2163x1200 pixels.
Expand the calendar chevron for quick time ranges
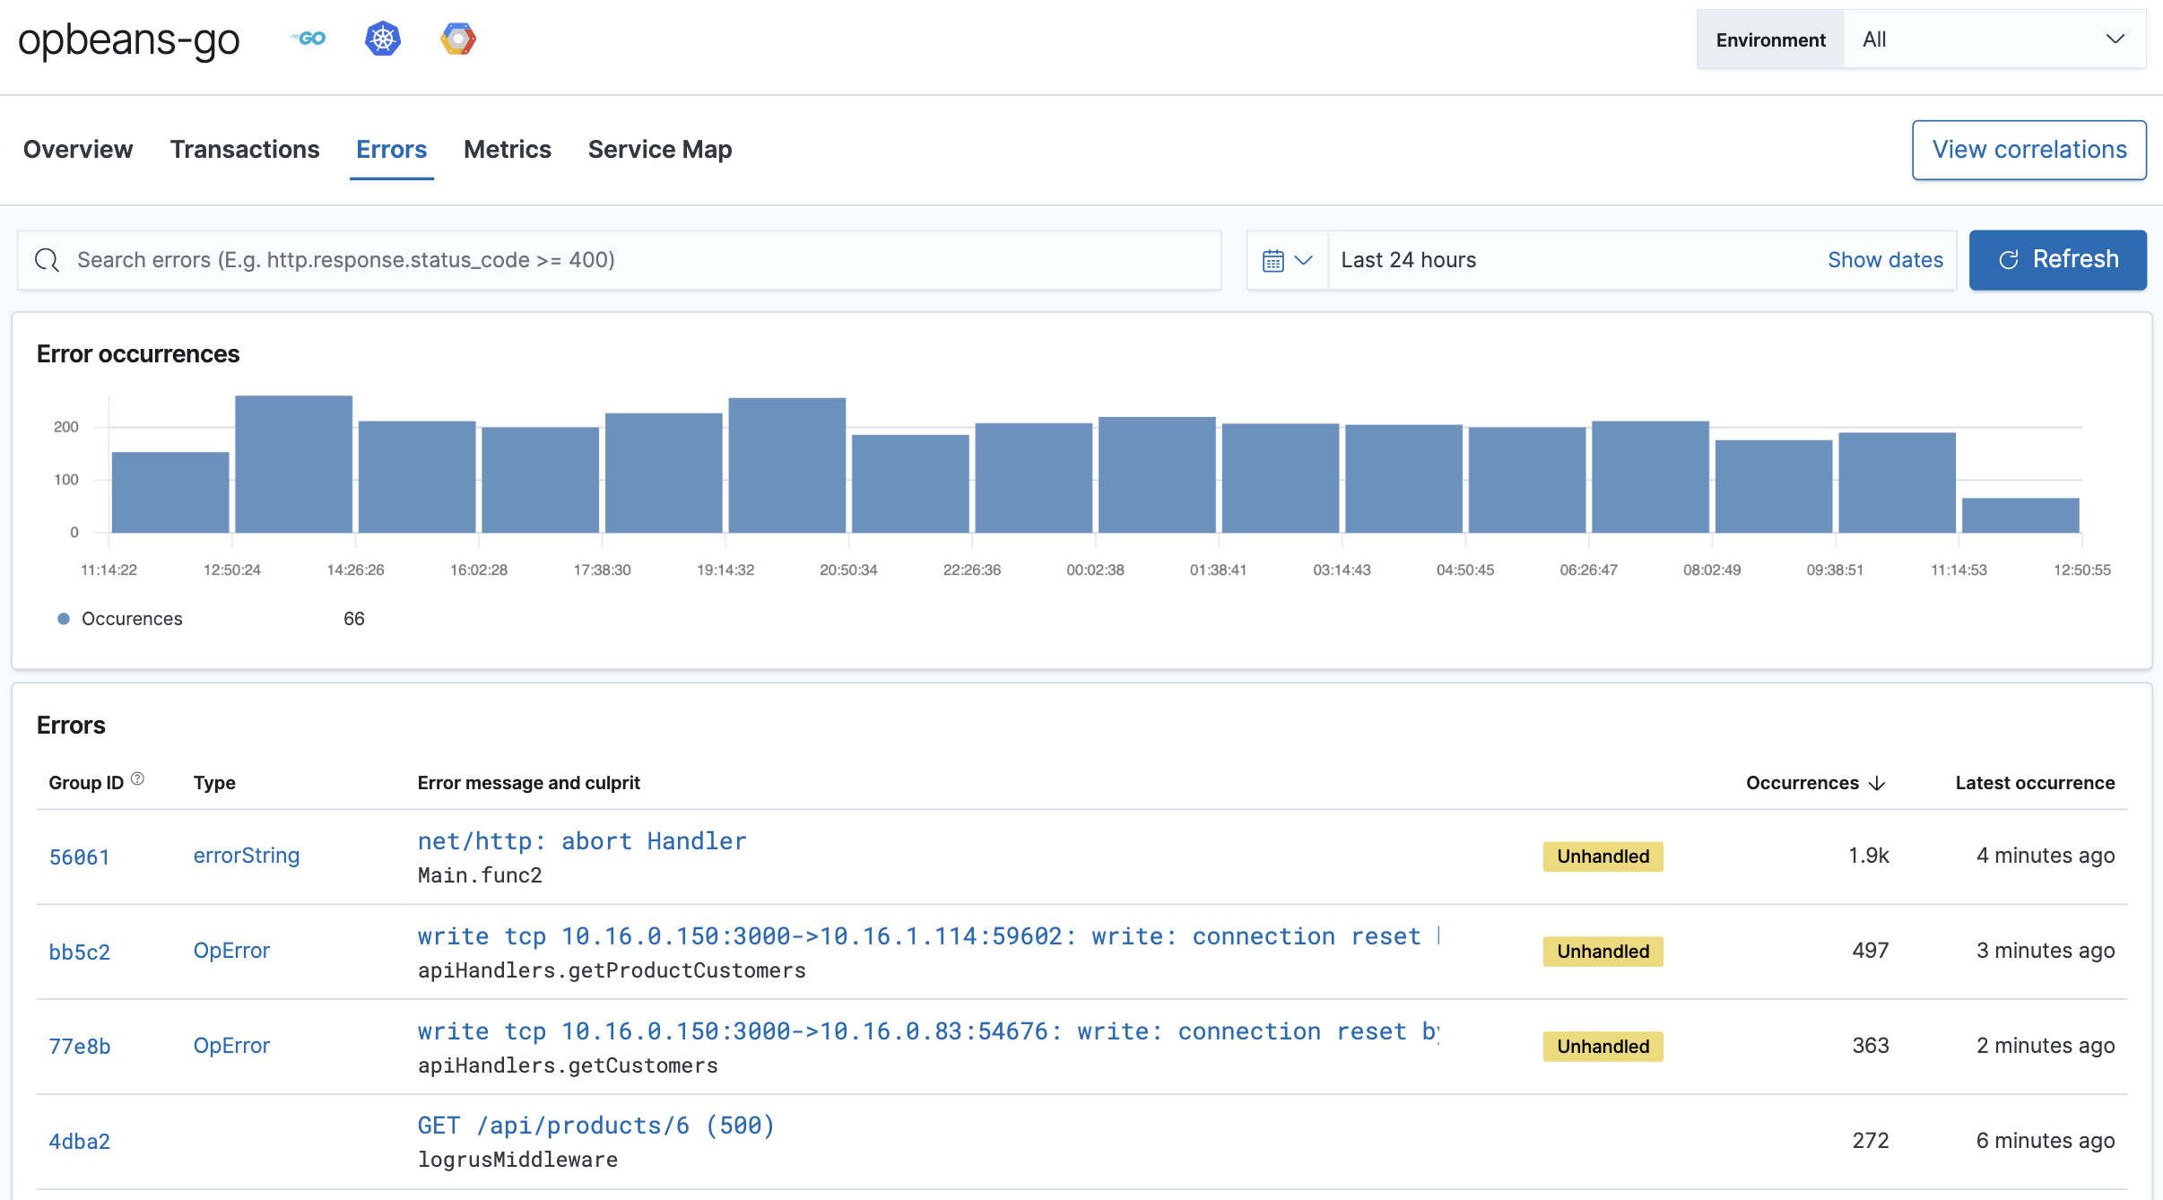pos(1303,259)
